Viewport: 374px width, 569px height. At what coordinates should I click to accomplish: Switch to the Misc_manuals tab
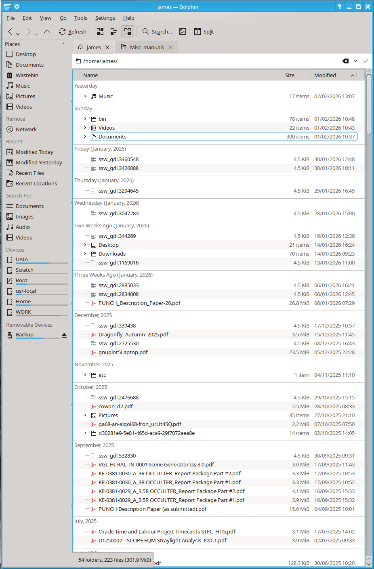[147, 47]
